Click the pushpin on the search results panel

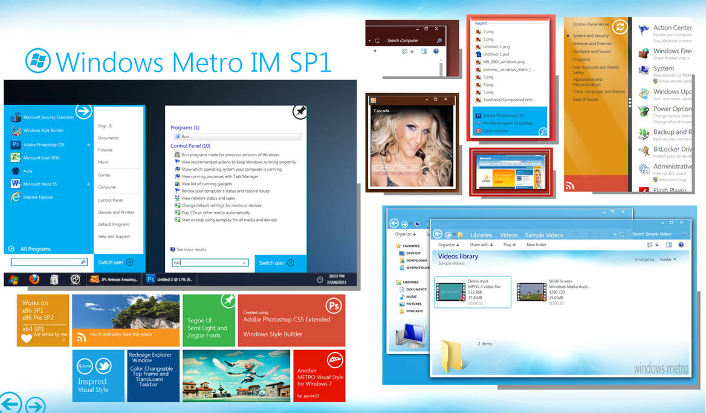[299, 112]
